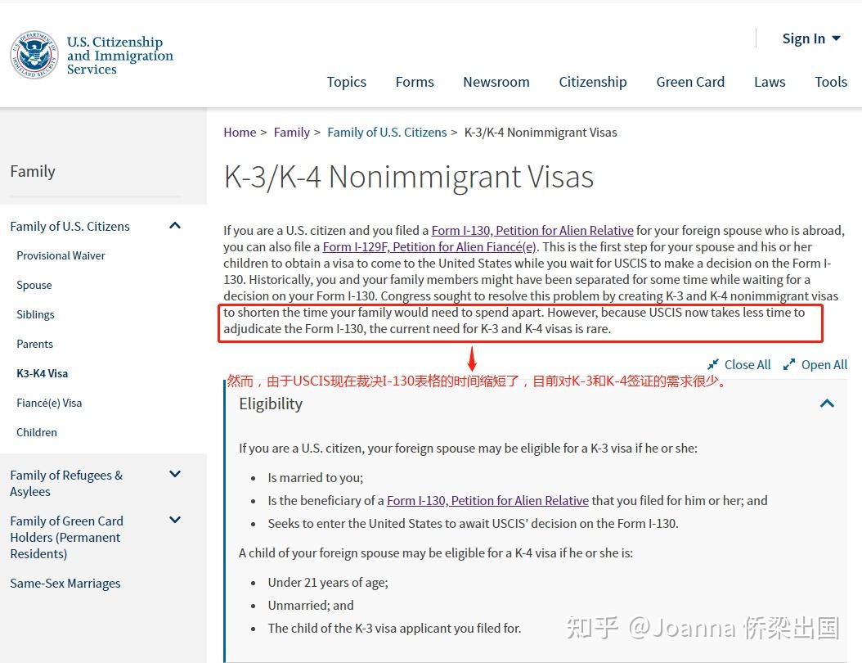Select Citizenship in the navigation bar
Screen dimensions: 862x663
[x=592, y=82]
